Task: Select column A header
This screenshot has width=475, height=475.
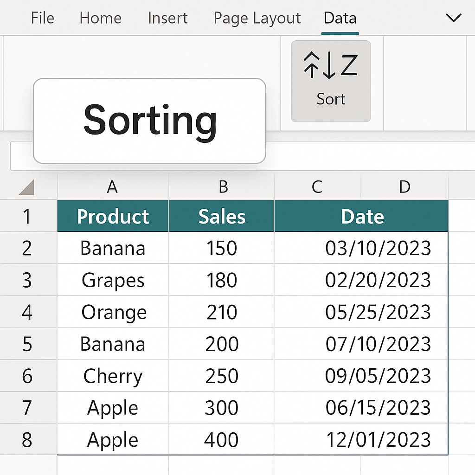Action: (112, 187)
